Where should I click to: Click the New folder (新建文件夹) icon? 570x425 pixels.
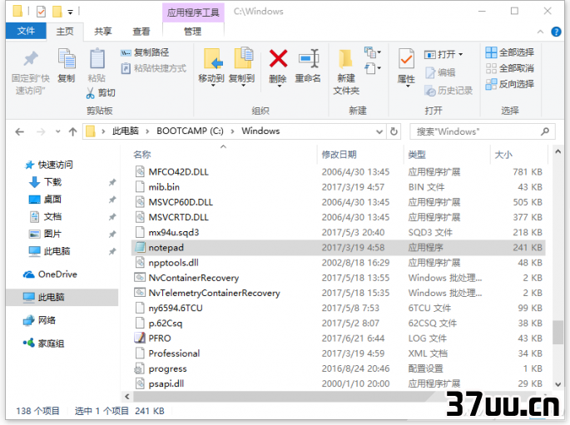345,58
